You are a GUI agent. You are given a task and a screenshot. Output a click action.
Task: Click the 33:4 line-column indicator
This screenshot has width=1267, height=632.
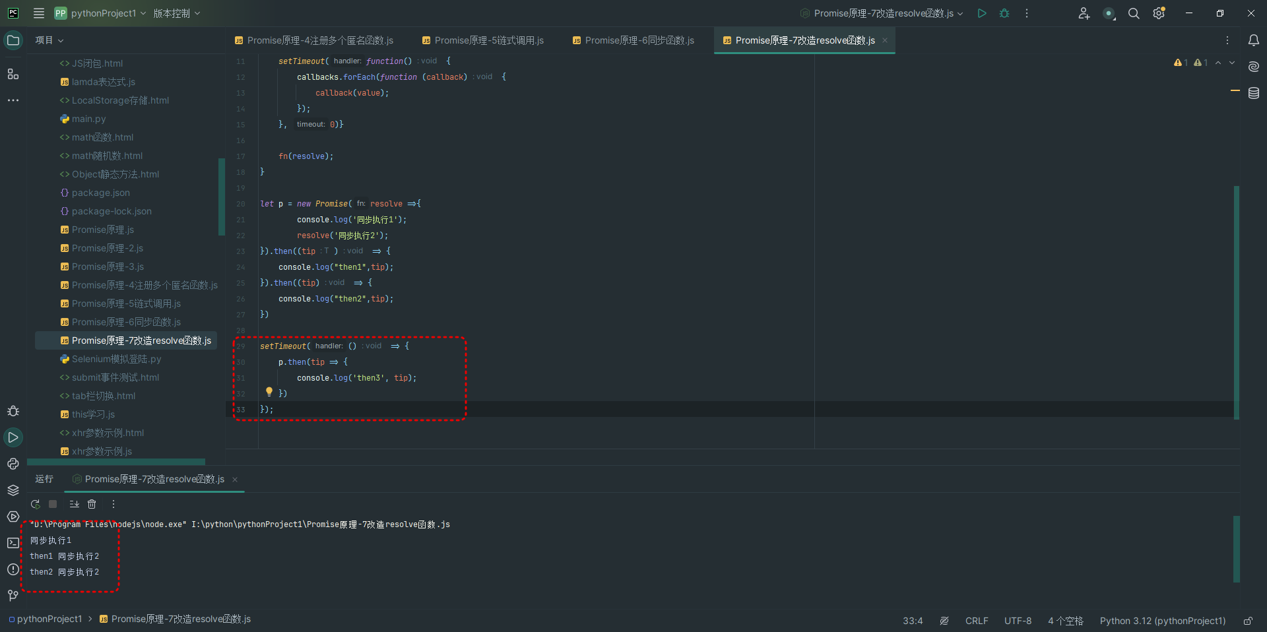click(x=913, y=621)
